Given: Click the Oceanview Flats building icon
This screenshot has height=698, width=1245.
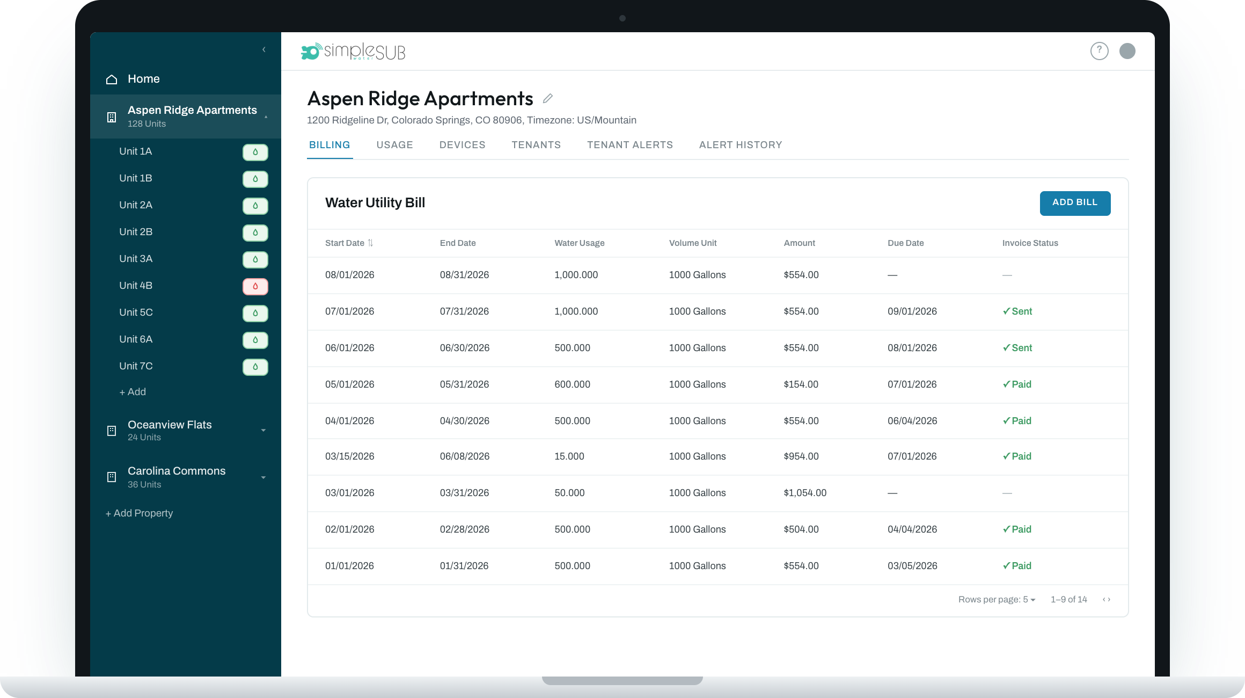Looking at the screenshot, I should (112, 431).
